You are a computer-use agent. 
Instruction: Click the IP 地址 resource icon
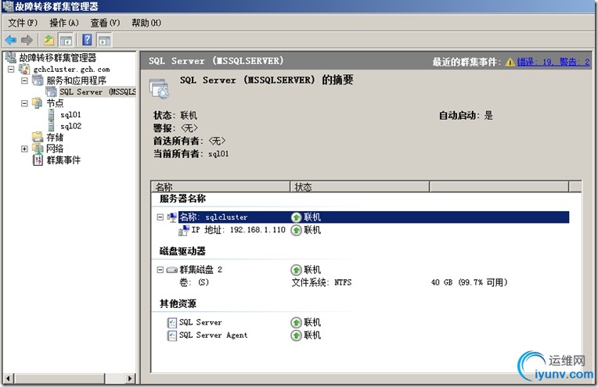pyautogui.click(x=184, y=230)
